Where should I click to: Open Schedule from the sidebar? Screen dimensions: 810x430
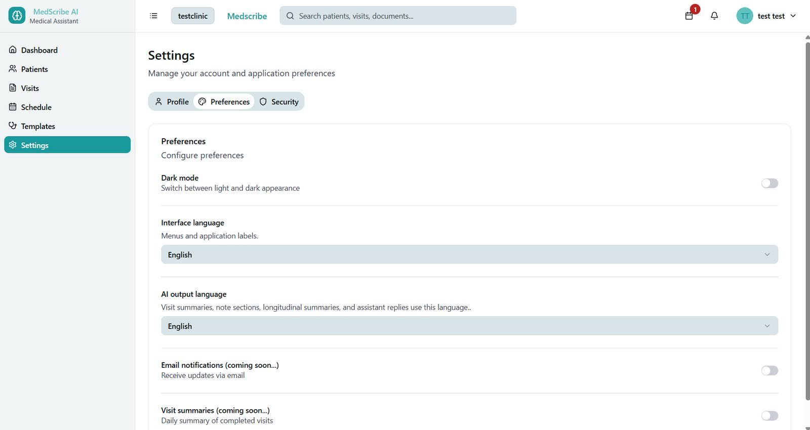coord(67,107)
